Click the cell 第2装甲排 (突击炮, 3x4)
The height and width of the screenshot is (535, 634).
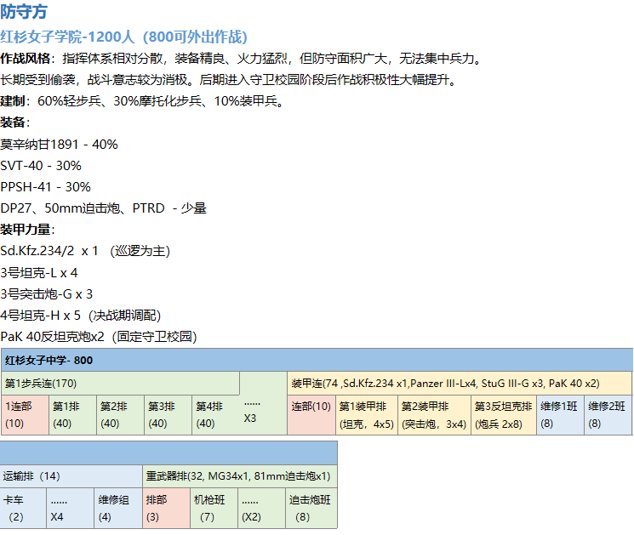point(435,415)
